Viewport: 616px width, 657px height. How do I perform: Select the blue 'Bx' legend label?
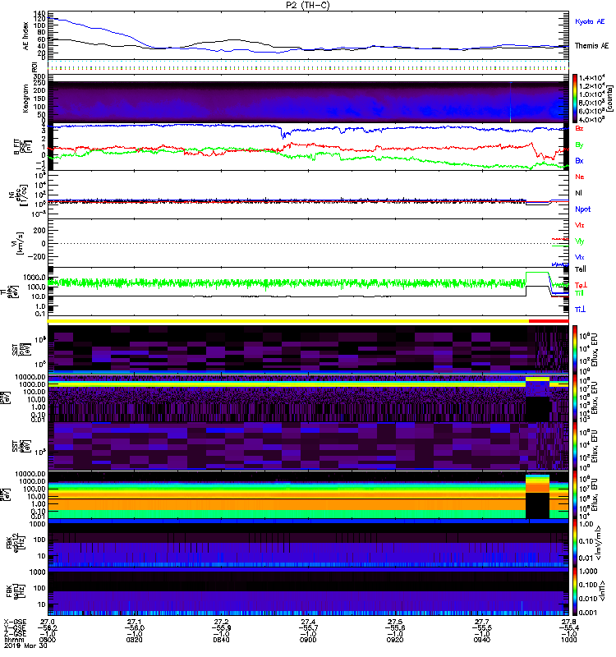point(579,160)
